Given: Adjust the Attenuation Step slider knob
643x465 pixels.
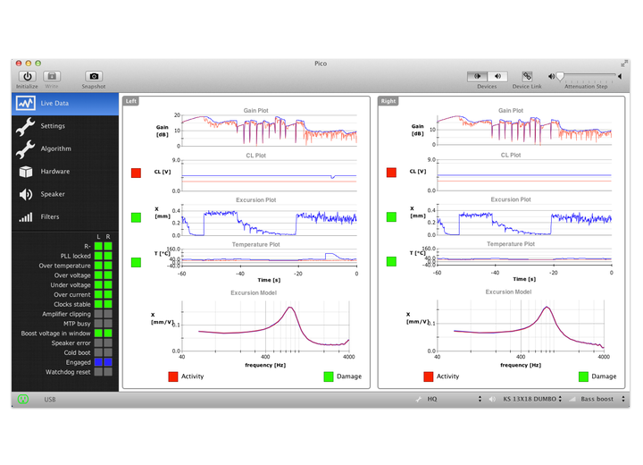Looking at the screenshot, I should (x=560, y=76).
